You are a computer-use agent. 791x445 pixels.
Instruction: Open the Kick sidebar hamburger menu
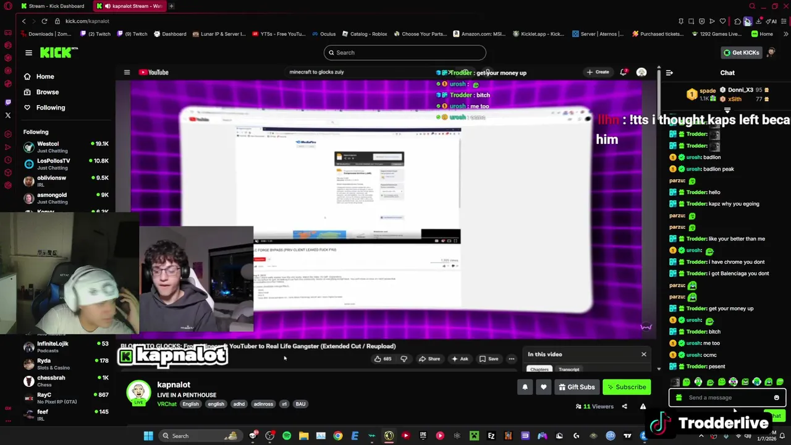coord(28,53)
